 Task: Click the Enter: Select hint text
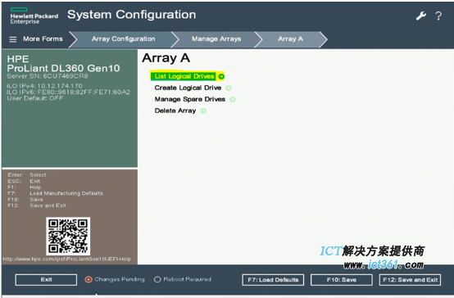click(27, 175)
